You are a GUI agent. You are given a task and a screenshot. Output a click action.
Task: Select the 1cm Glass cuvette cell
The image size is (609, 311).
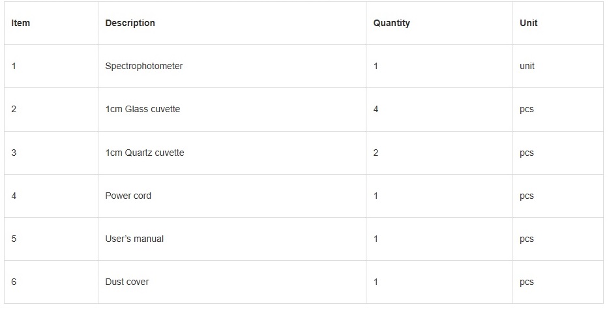point(143,109)
